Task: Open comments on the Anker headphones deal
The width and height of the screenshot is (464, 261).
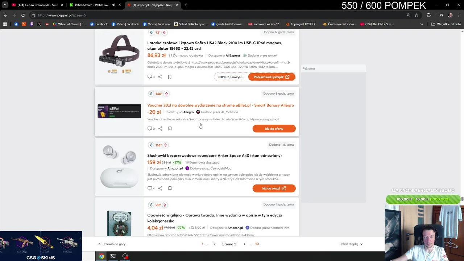Action: coord(151,188)
